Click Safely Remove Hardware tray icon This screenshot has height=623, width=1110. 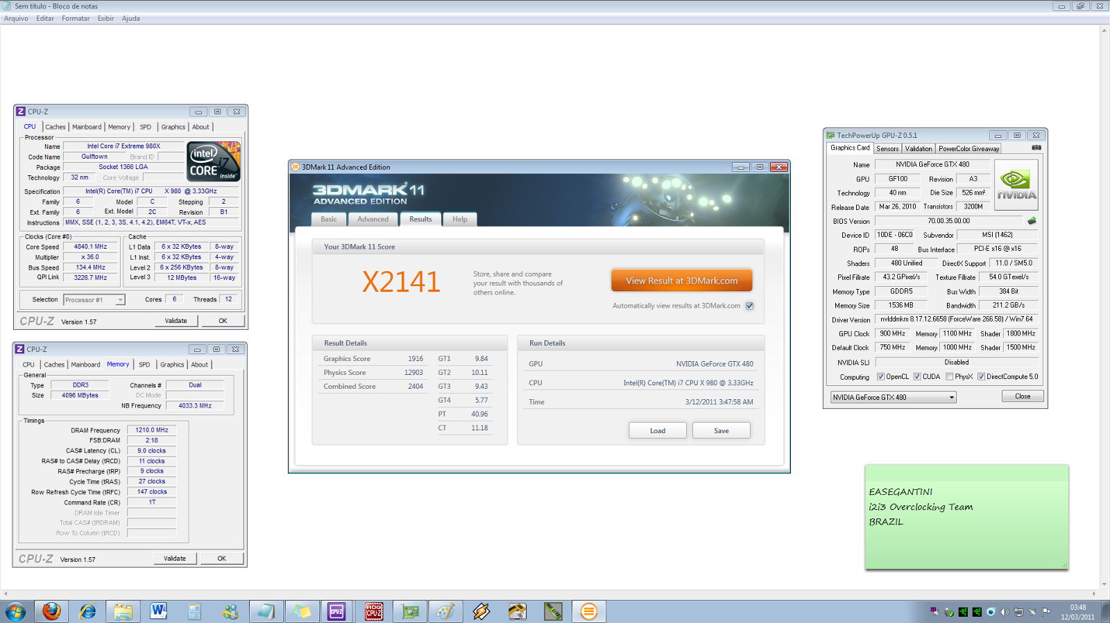[x=949, y=612]
